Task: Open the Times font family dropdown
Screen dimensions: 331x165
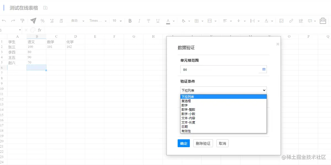Action: click(x=98, y=21)
